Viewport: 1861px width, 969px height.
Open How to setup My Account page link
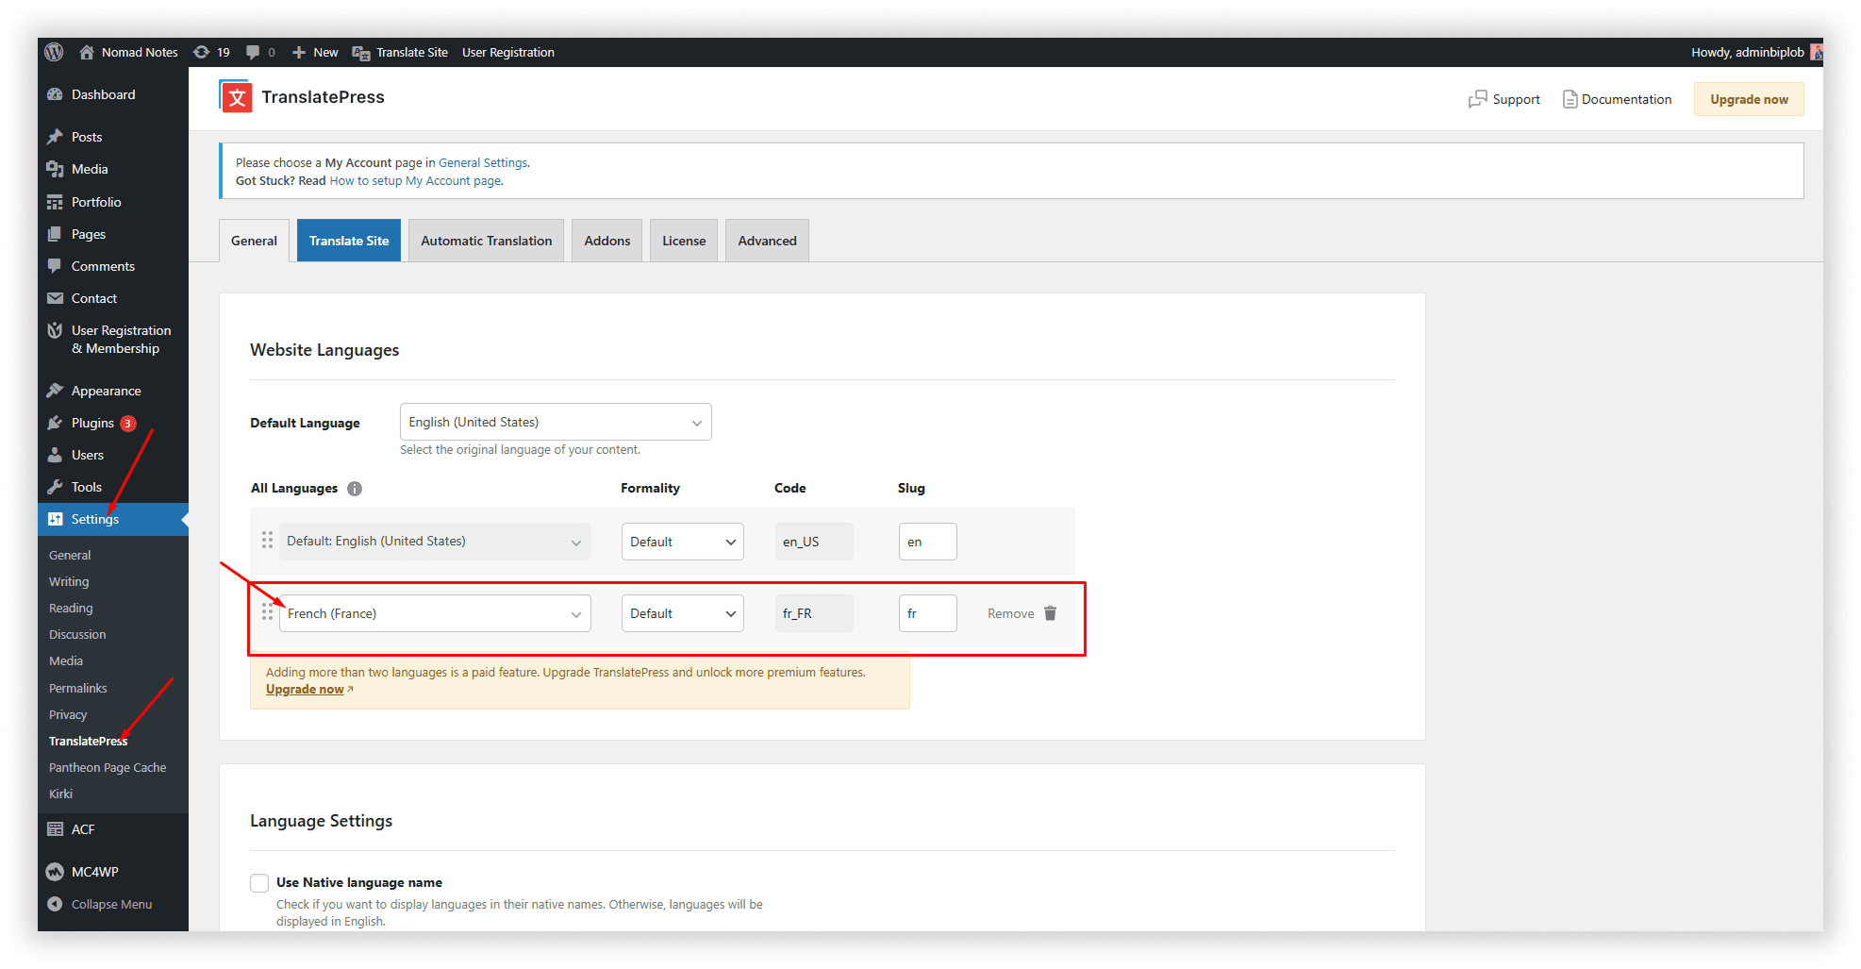tap(415, 181)
